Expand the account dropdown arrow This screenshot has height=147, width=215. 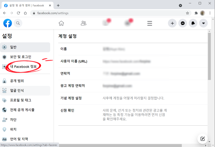[204, 23]
